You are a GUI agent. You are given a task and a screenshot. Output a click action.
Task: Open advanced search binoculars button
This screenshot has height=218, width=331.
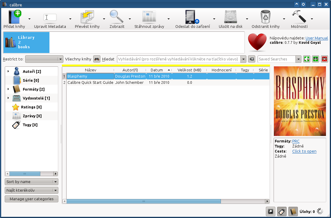click(97, 59)
